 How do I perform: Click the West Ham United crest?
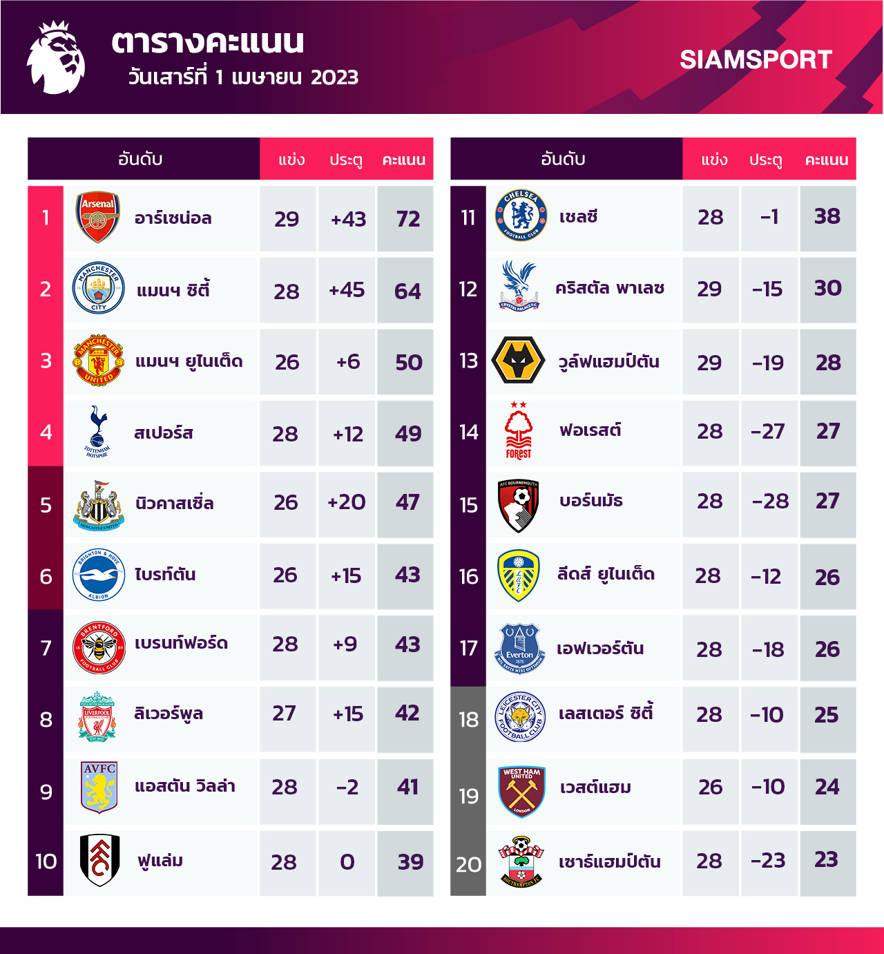[x=522, y=791]
